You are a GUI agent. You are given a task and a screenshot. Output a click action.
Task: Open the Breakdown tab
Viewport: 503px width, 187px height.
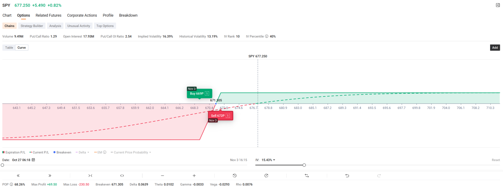click(128, 15)
